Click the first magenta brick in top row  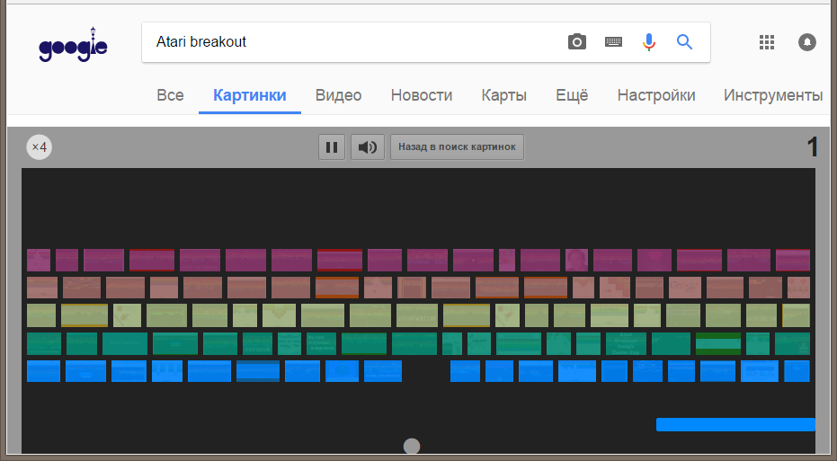(x=39, y=260)
